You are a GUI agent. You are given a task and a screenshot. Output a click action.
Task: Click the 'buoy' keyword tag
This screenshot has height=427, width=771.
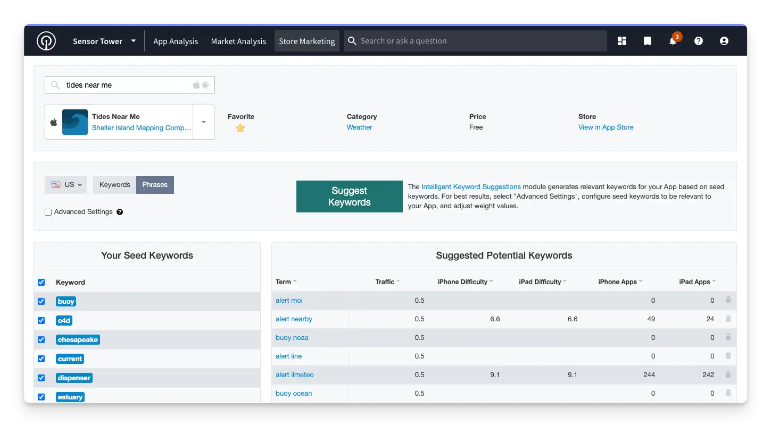[66, 302]
